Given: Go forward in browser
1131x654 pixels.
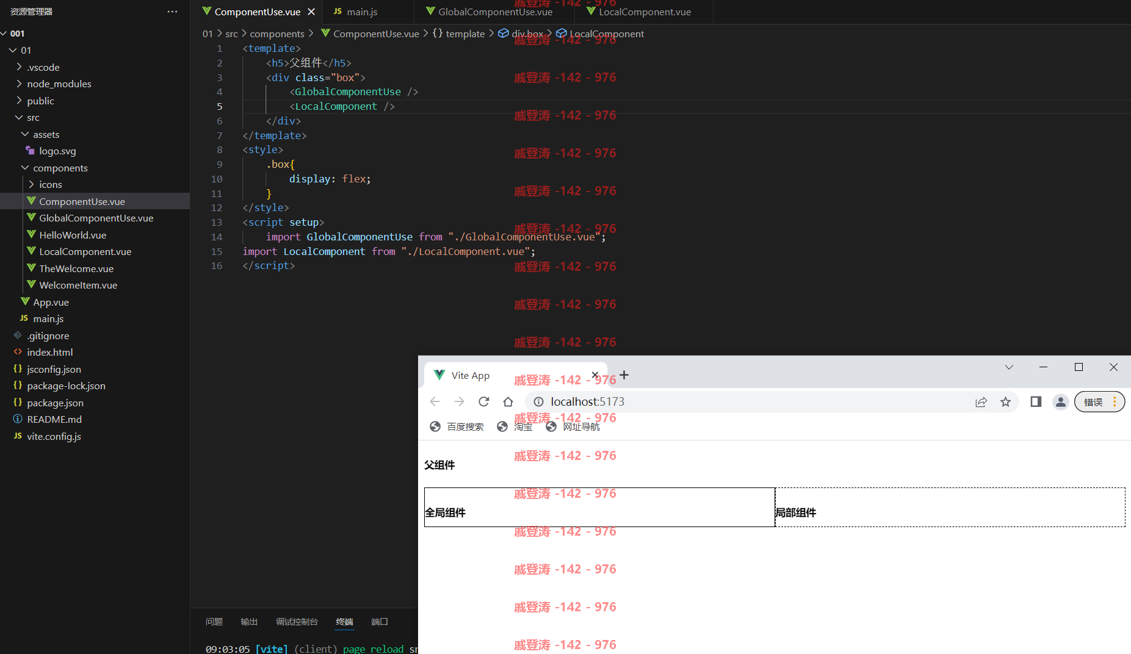Looking at the screenshot, I should [x=459, y=401].
